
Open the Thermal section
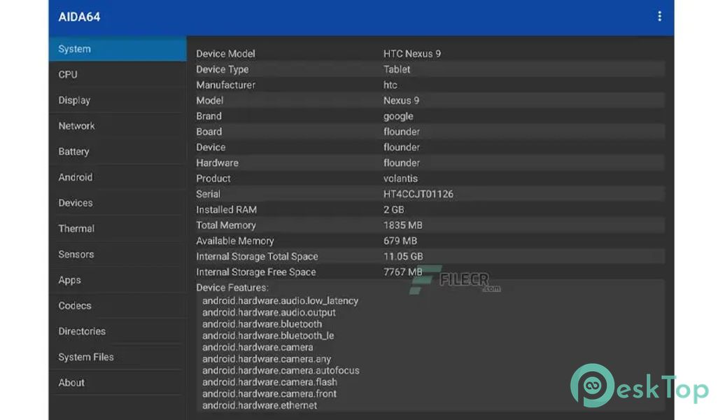tap(118, 228)
